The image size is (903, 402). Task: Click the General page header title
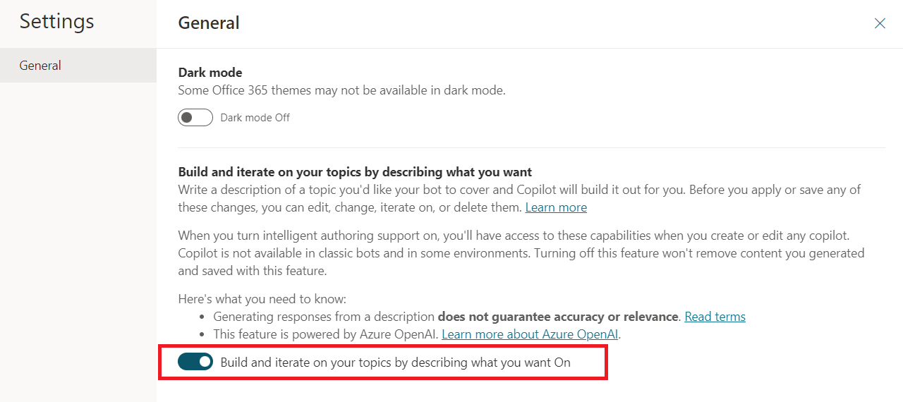click(x=209, y=23)
